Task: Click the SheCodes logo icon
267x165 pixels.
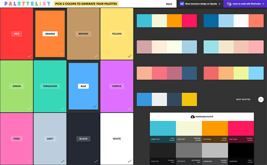Action: 229,4
